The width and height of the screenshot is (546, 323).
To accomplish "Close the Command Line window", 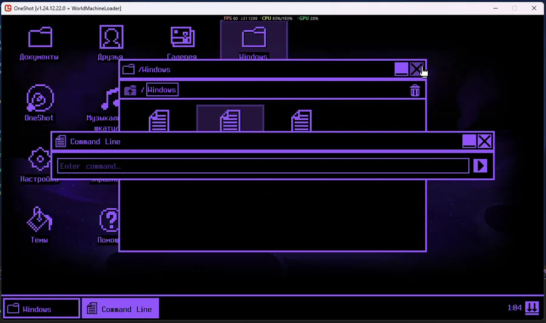I will point(484,141).
